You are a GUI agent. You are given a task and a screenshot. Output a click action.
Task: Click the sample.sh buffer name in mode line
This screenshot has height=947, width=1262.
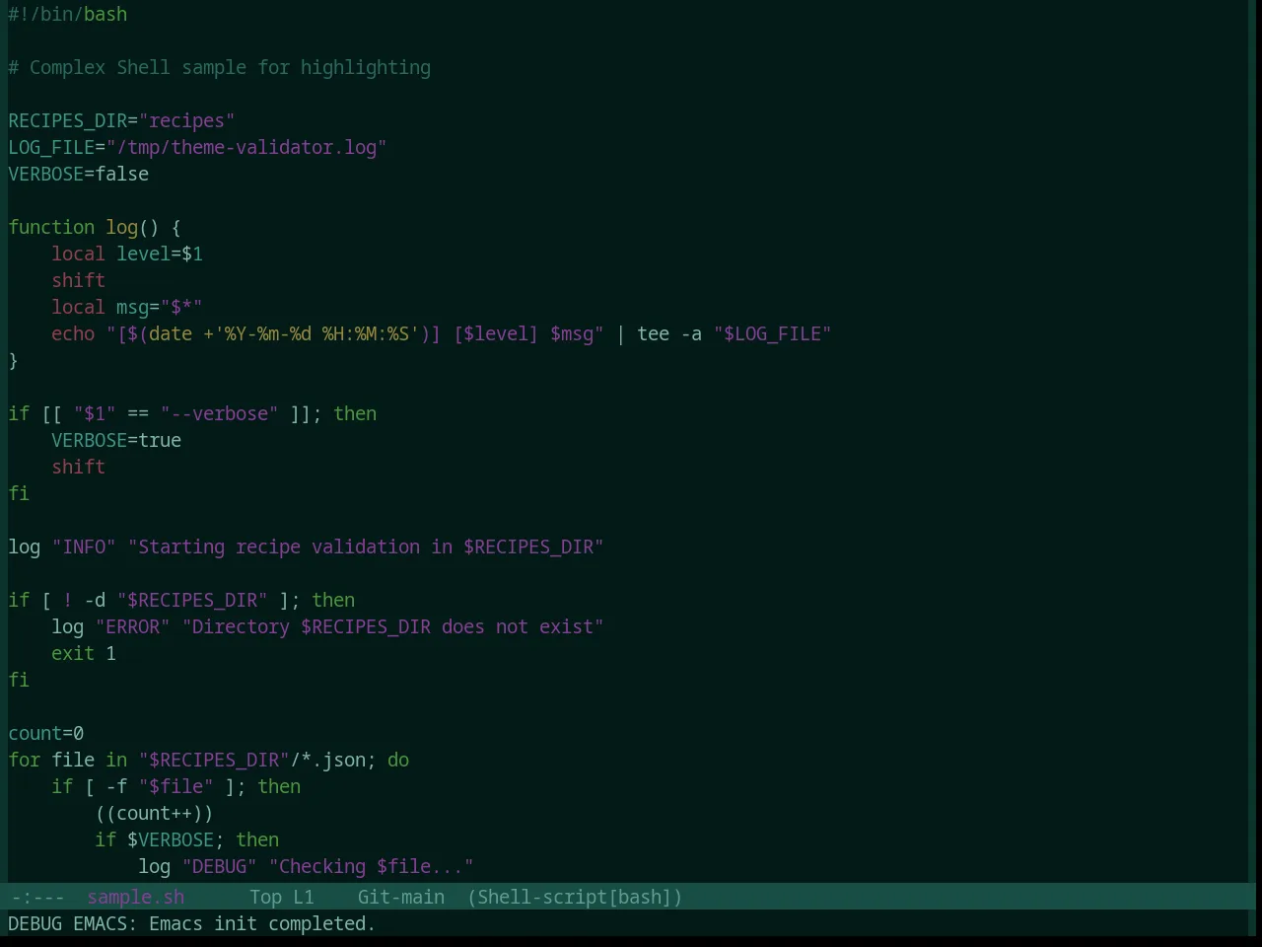coord(136,897)
